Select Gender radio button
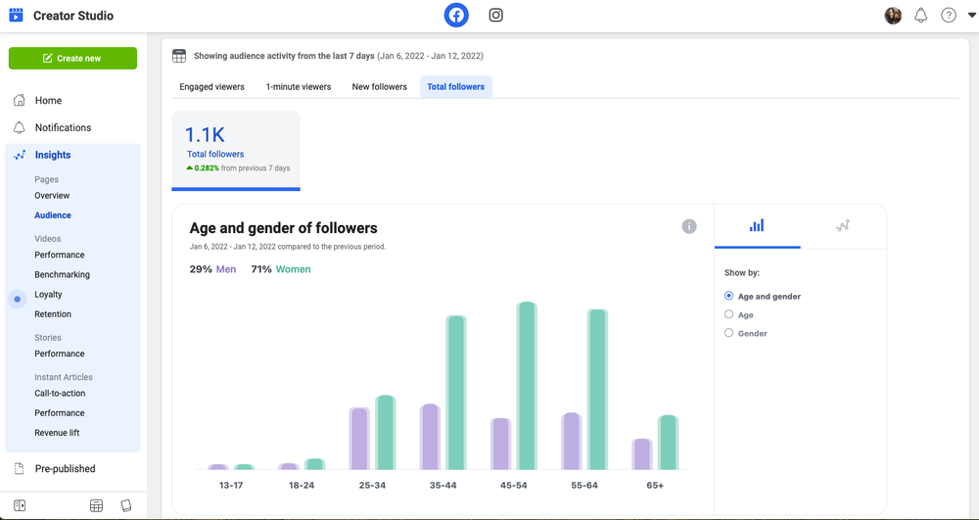Screen dimensions: 979x520 point(728,333)
